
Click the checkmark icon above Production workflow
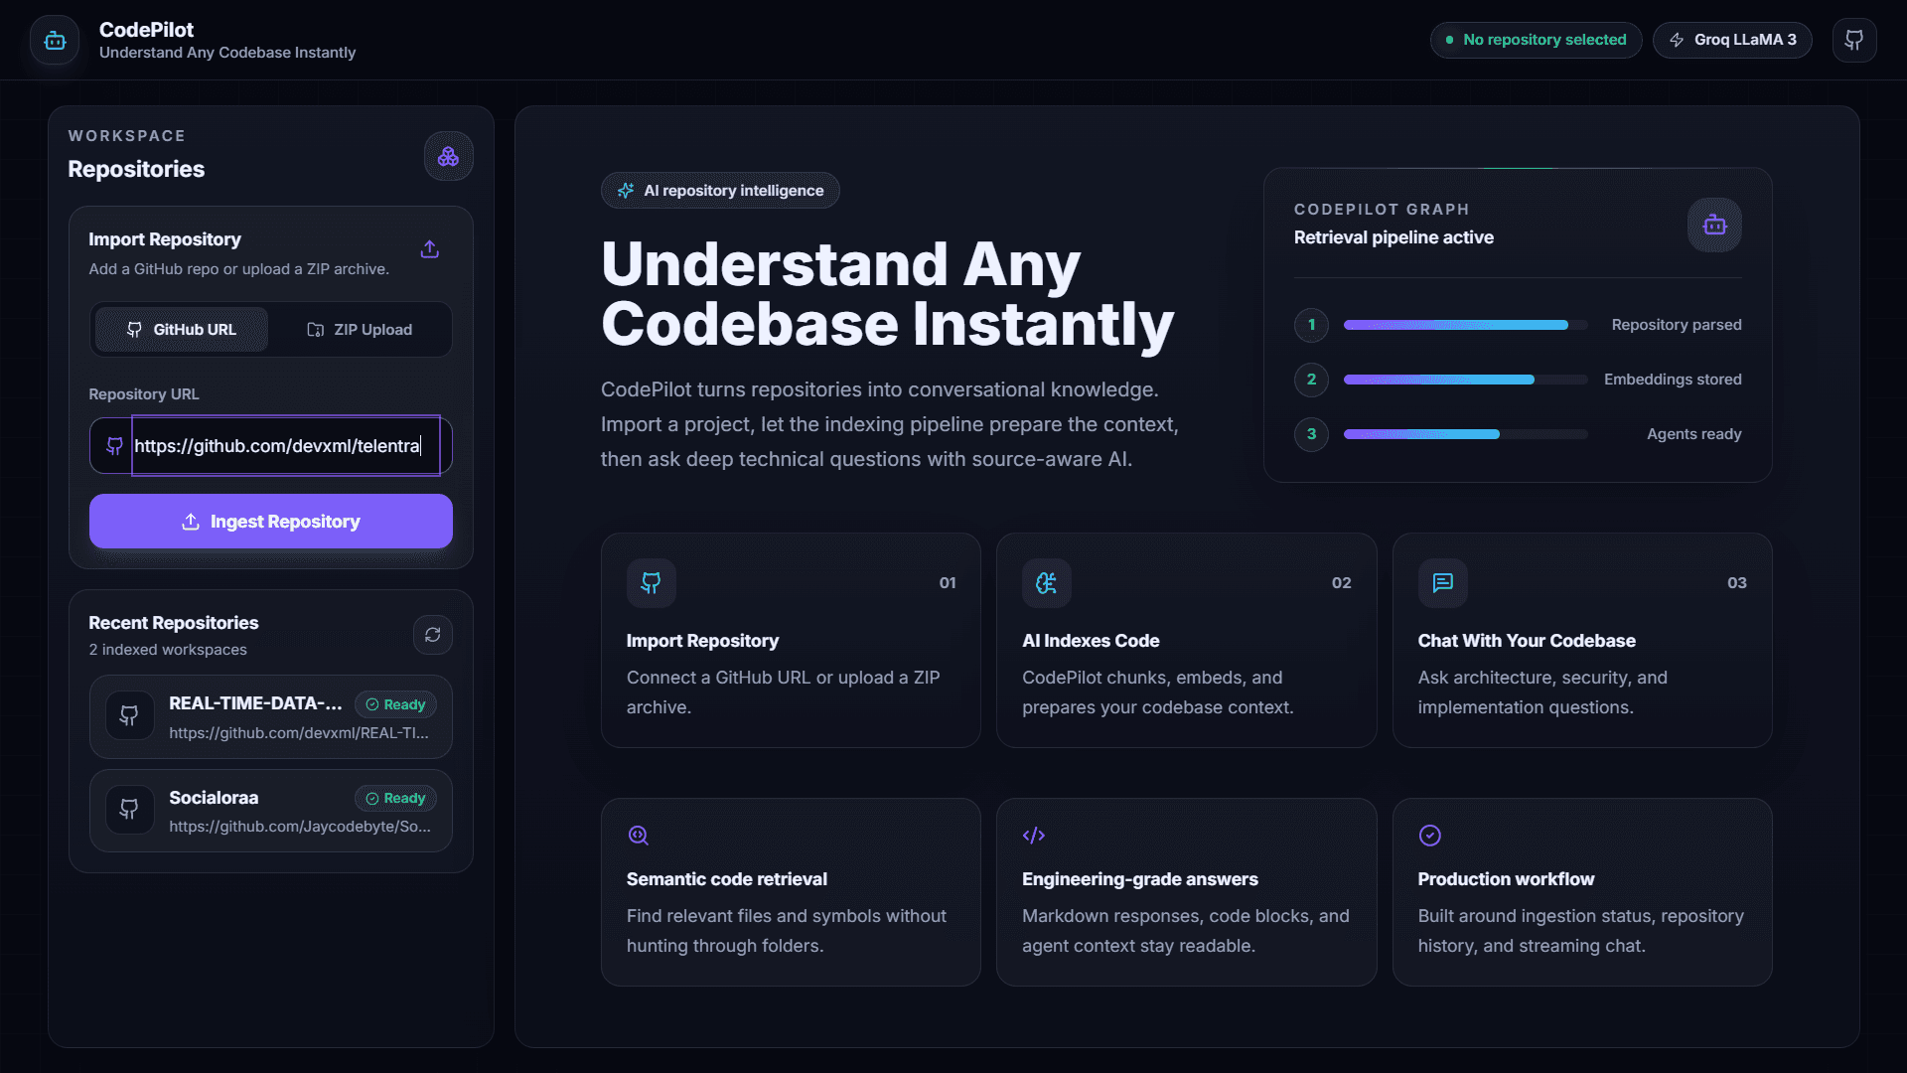[x=1429, y=836]
